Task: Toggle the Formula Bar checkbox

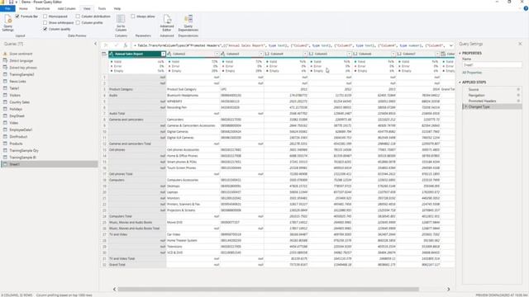Action: coord(17,16)
